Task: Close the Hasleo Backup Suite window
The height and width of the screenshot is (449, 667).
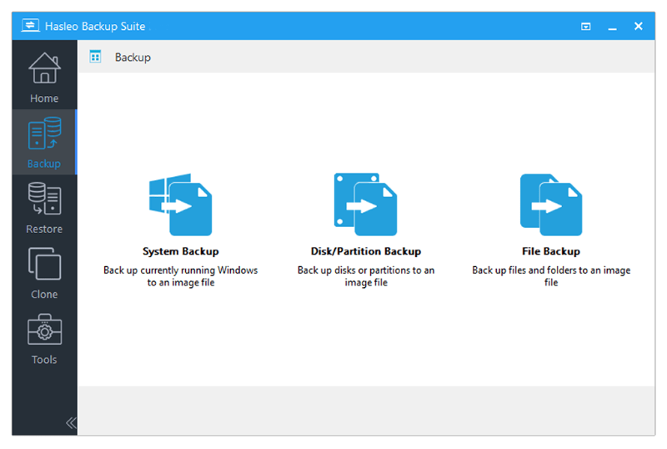Action: [638, 27]
